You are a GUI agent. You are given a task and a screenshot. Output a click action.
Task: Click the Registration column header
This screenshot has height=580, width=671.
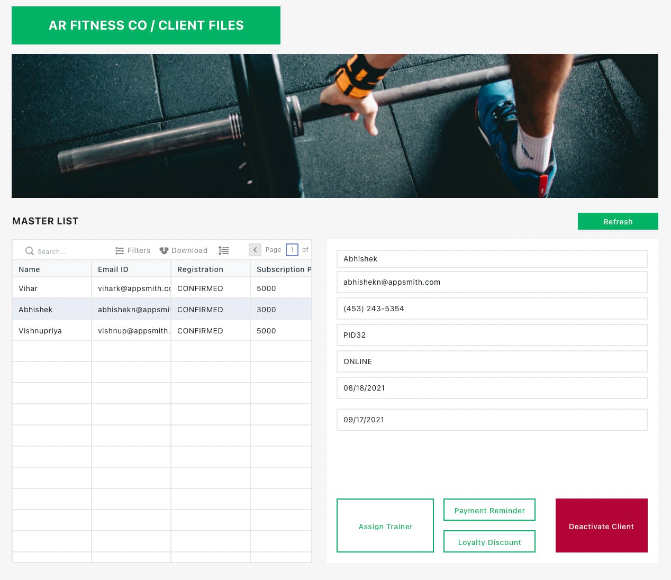[x=211, y=269]
